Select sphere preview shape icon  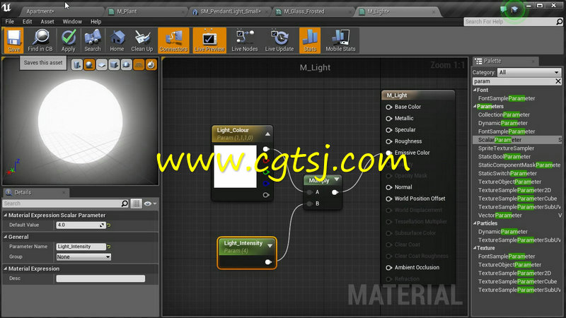[x=89, y=65]
